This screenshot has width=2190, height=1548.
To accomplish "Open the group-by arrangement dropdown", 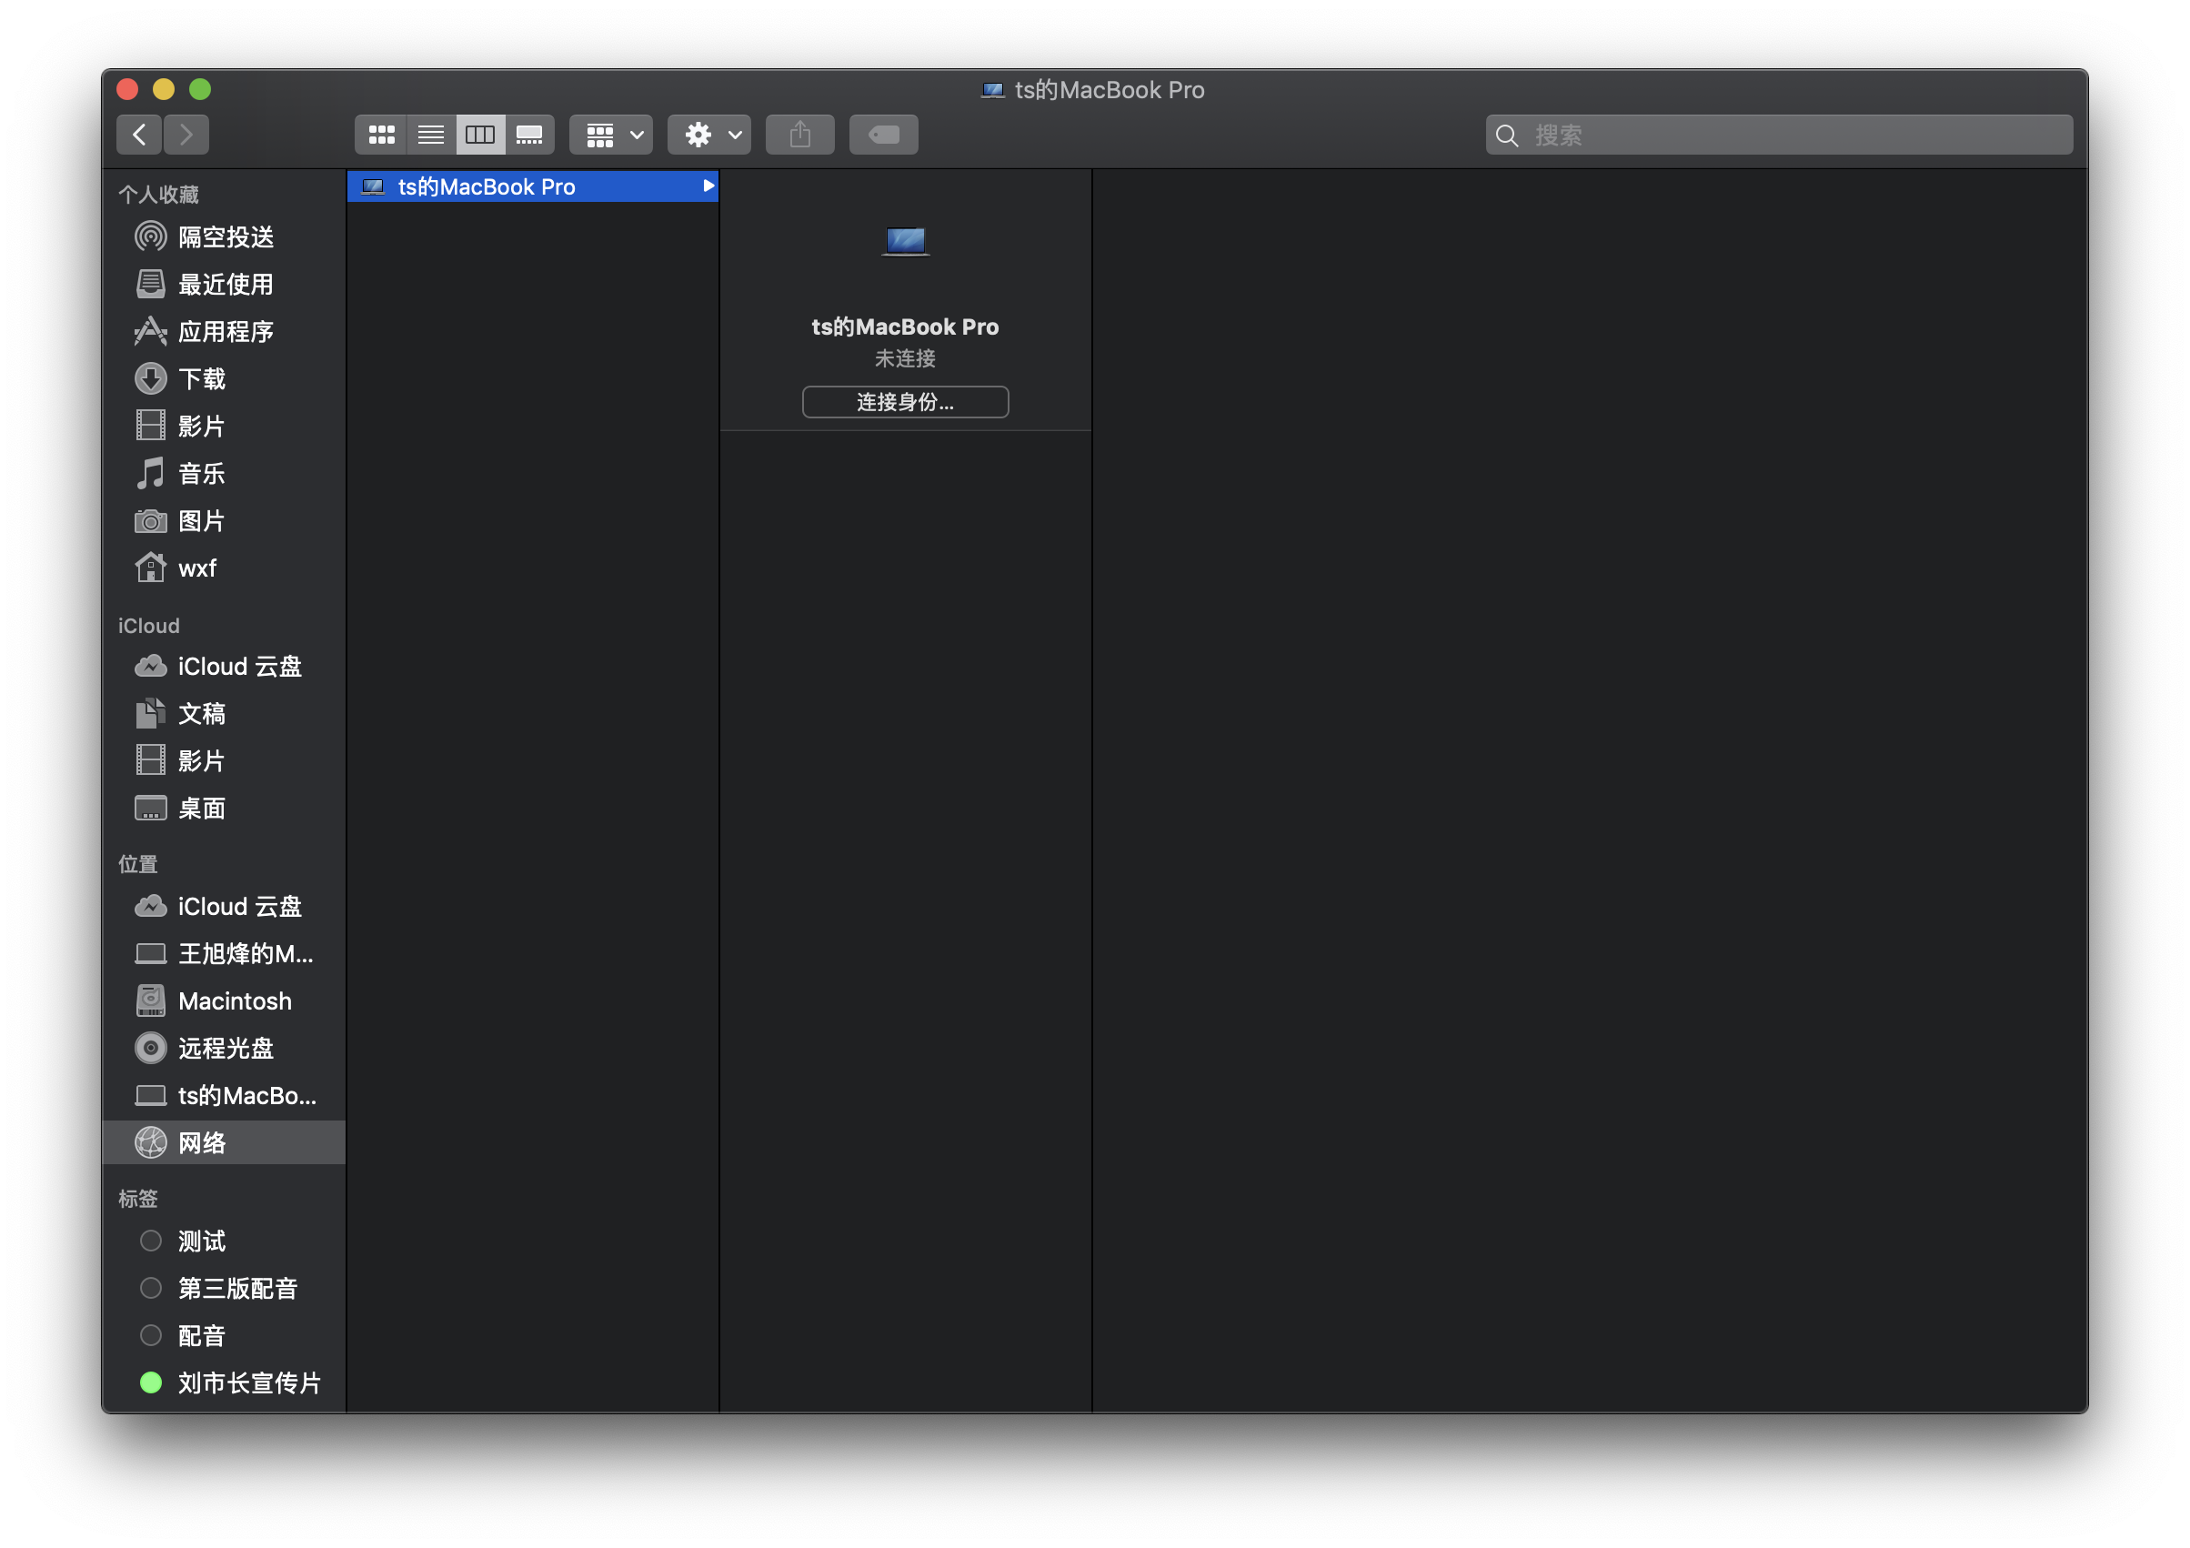I will pos(610,135).
